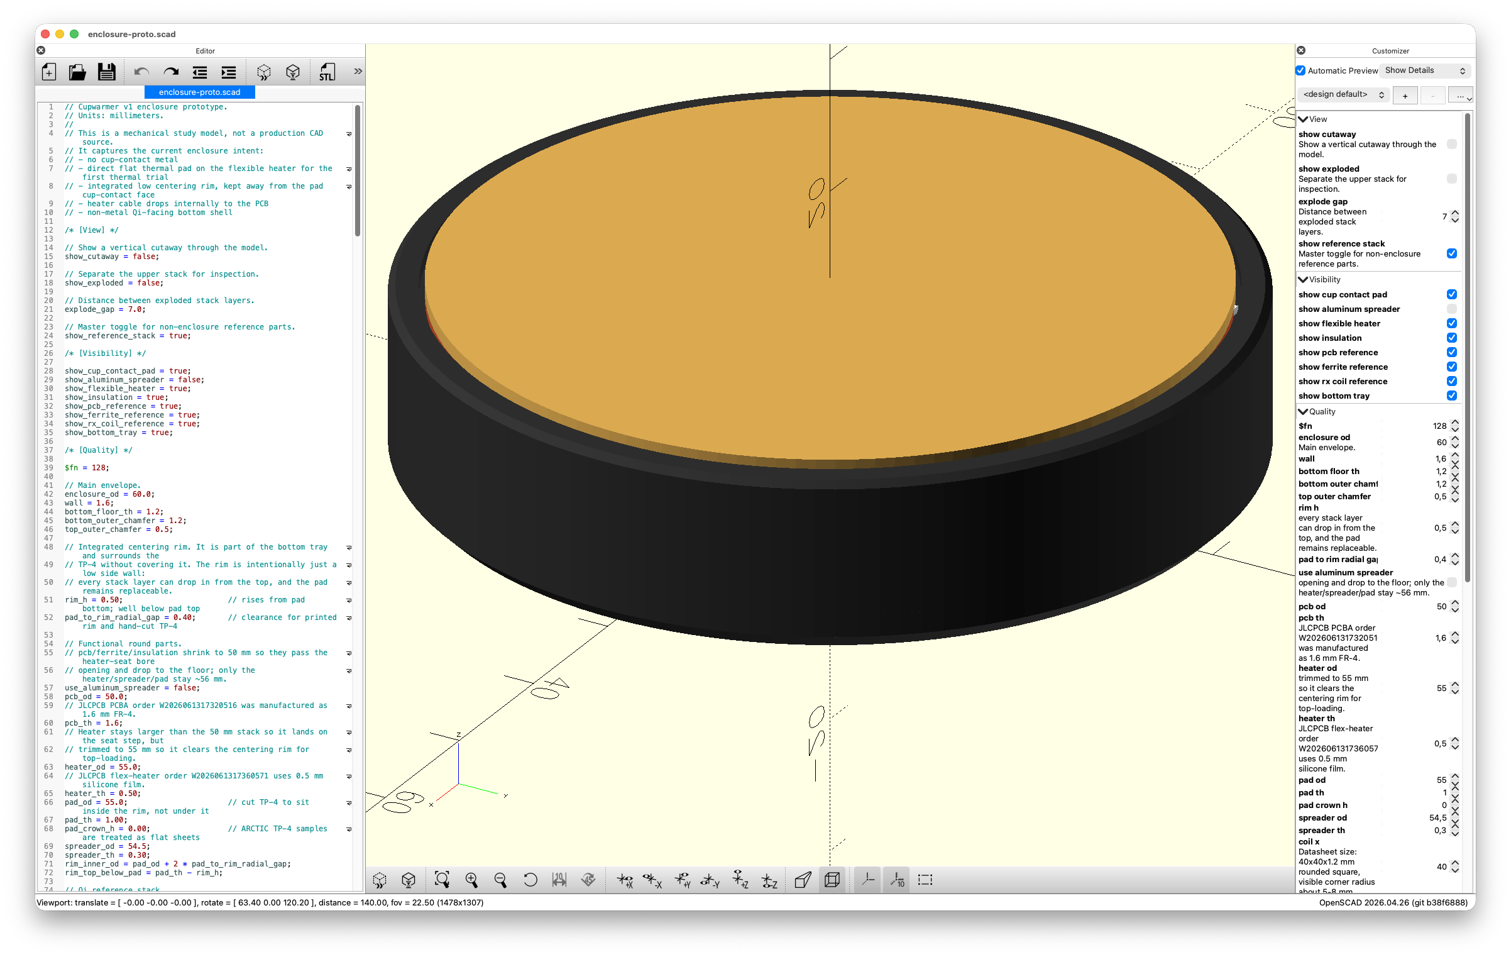The width and height of the screenshot is (1511, 957).
Task: Click the editor vertical scrollbar
Action: 358,171
